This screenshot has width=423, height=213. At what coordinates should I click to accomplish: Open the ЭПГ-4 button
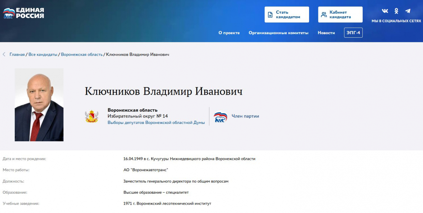coord(353,33)
